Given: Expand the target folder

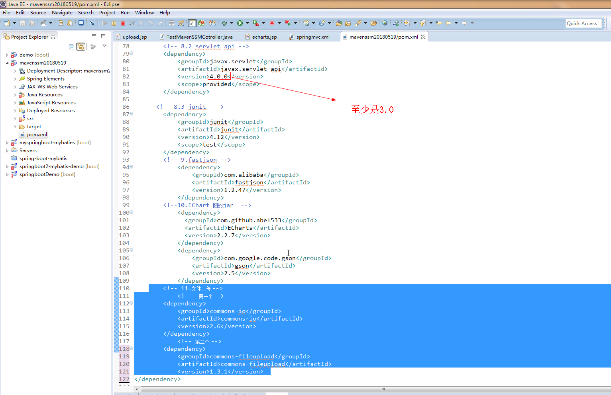Looking at the screenshot, I should [x=15, y=127].
